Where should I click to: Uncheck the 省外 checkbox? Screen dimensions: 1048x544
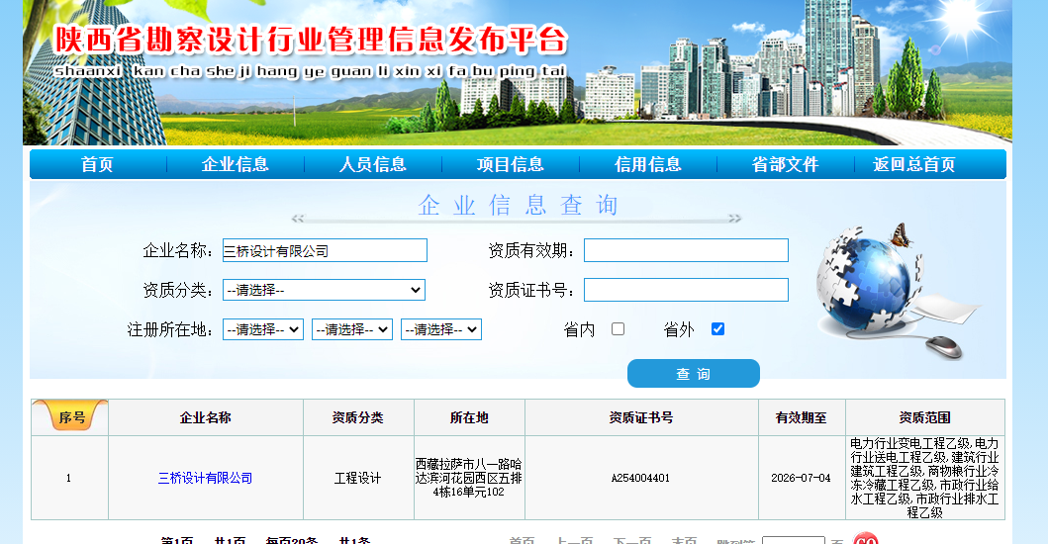(718, 329)
